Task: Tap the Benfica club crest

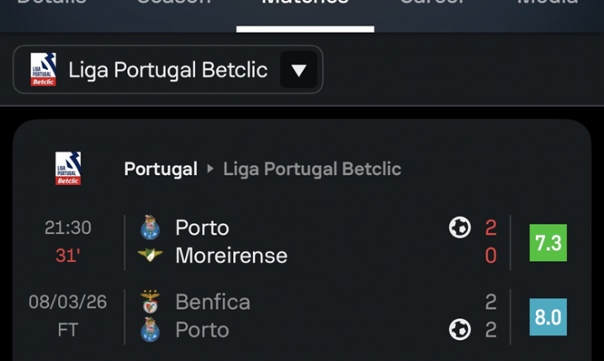Action: click(x=151, y=302)
